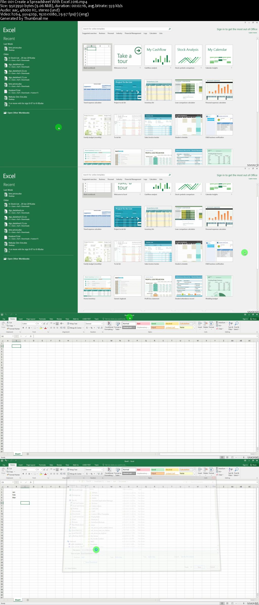Click New Sheet plus icon in third frame
This screenshot has width=259, height=605.
[28, 454]
